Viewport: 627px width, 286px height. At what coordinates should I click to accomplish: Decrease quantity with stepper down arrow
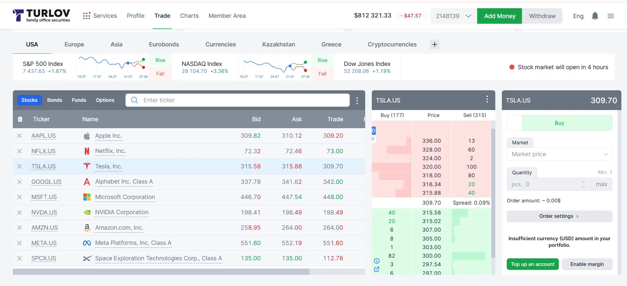[583, 187]
